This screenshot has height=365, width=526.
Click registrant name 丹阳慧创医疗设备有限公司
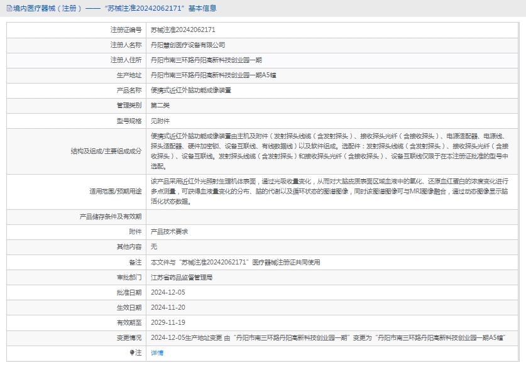point(188,45)
